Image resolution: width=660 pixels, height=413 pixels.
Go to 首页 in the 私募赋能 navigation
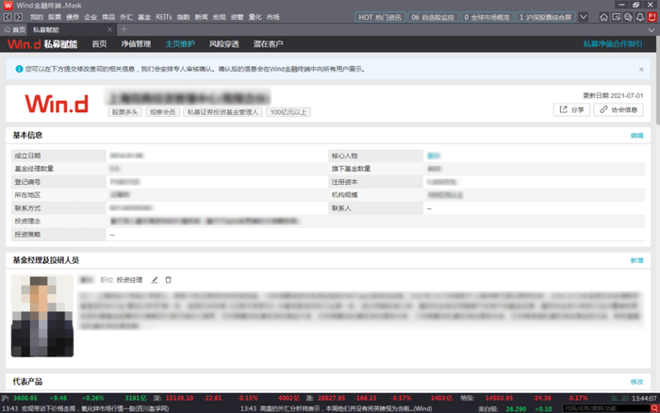(x=99, y=43)
